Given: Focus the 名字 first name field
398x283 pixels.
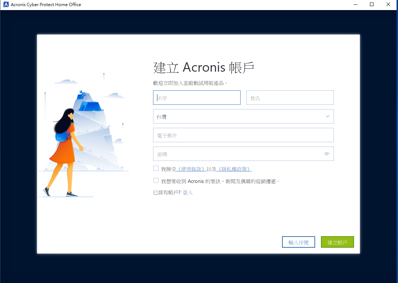Looking at the screenshot, I should [x=197, y=98].
